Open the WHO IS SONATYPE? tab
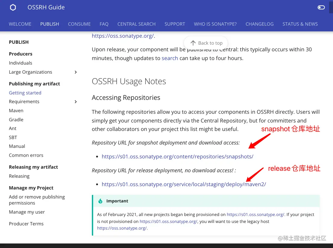The width and height of the screenshot is (333, 248). 215,24
